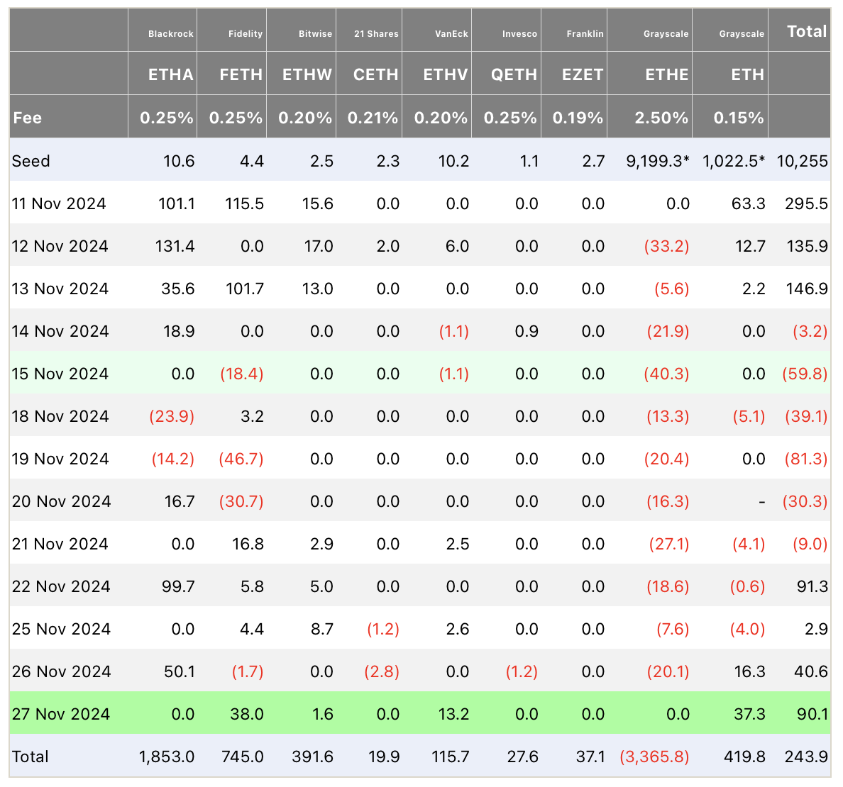
Task: Click the 10,255 seed total
Action: click(x=802, y=161)
